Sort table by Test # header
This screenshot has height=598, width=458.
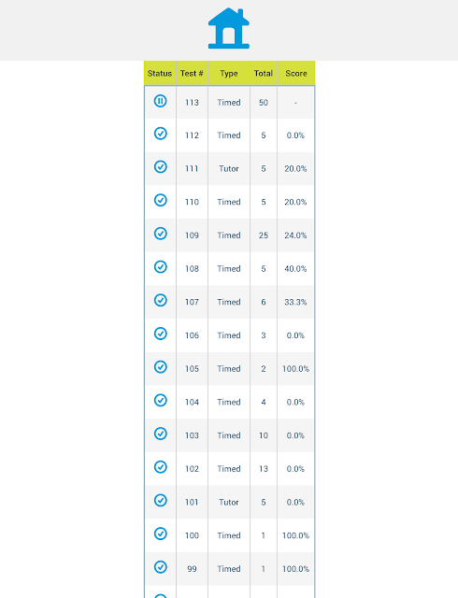(x=192, y=73)
